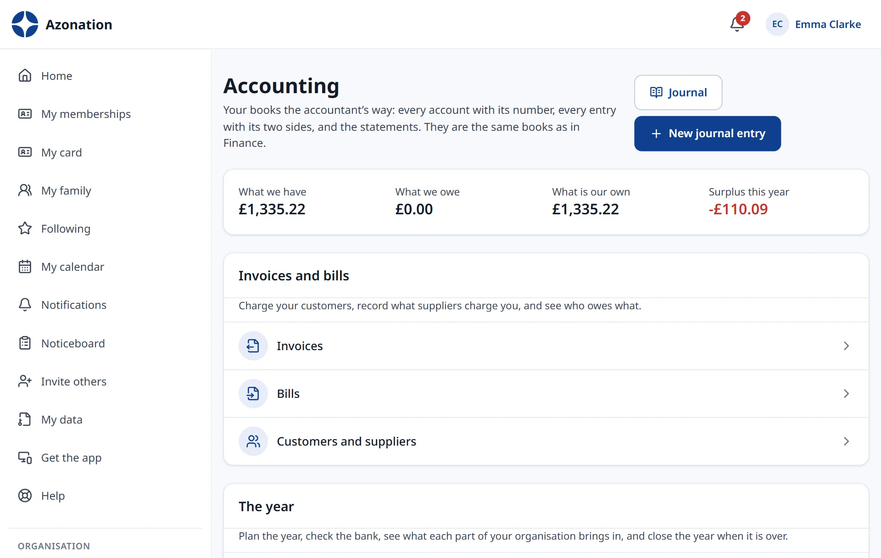The image size is (881, 558).
Task: Click the What is our own value
Action: pyautogui.click(x=585, y=209)
